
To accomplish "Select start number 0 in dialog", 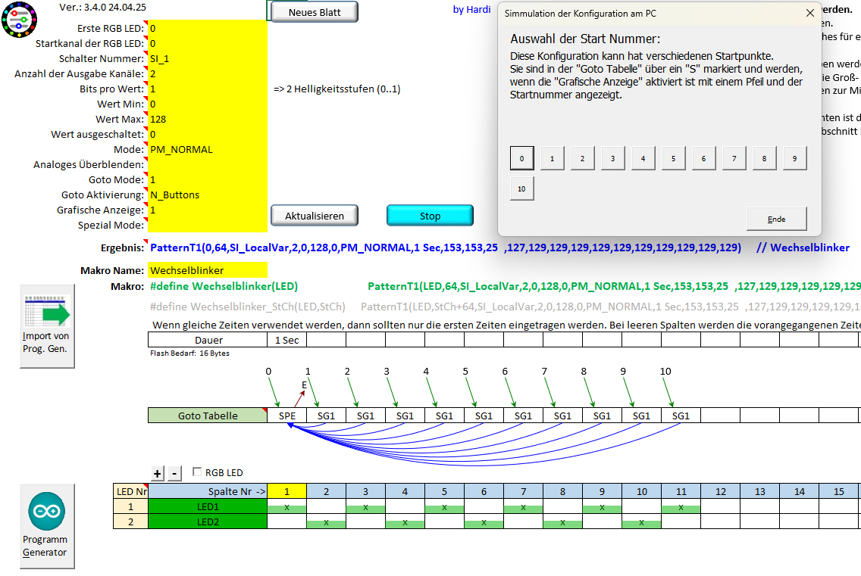I will 521,158.
